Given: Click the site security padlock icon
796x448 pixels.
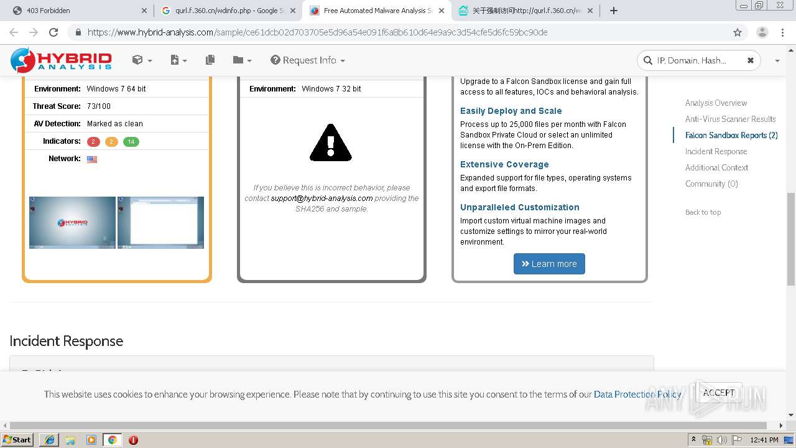Looking at the screenshot, I should (78, 32).
